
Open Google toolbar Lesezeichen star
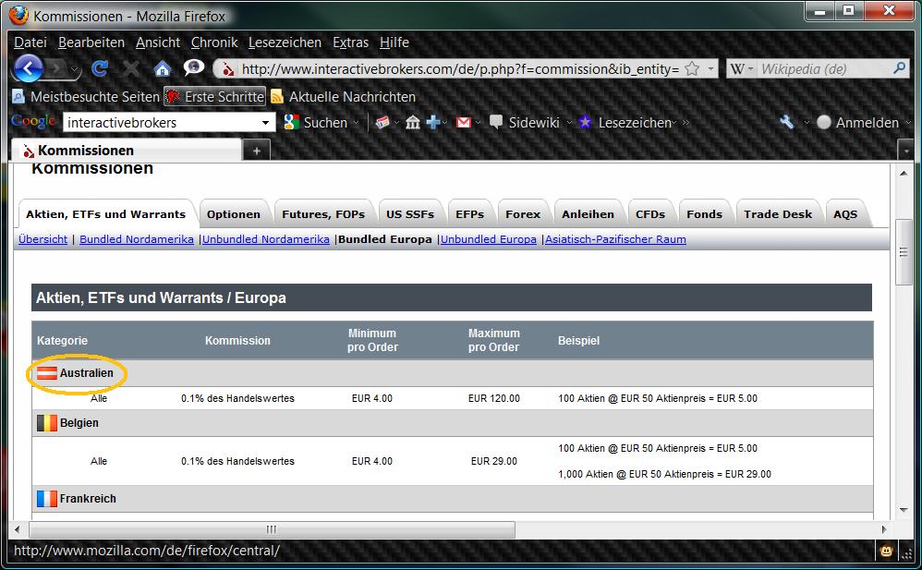[x=625, y=122]
